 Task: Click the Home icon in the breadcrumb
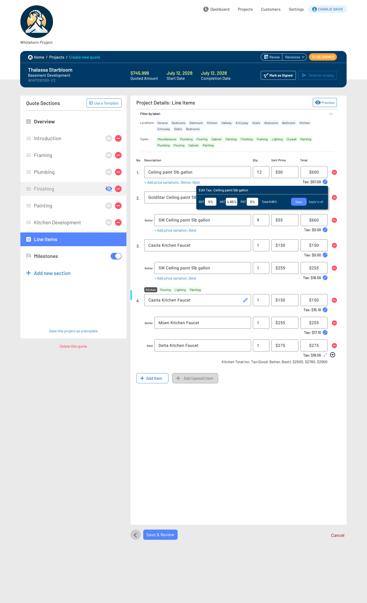tap(30, 57)
